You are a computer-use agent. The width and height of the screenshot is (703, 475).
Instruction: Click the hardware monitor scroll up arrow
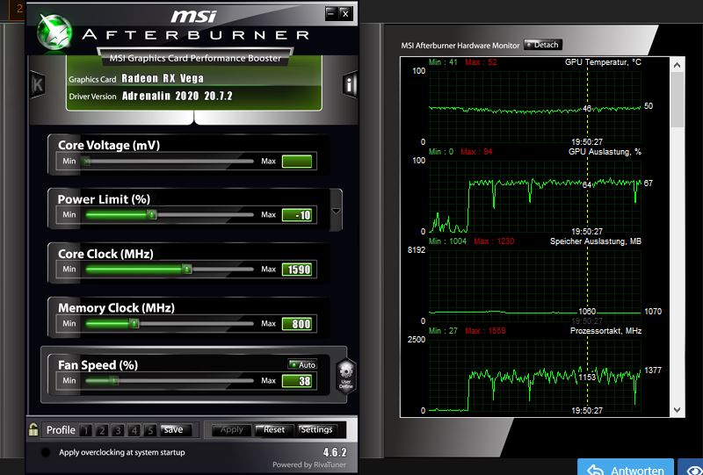tap(677, 66)
